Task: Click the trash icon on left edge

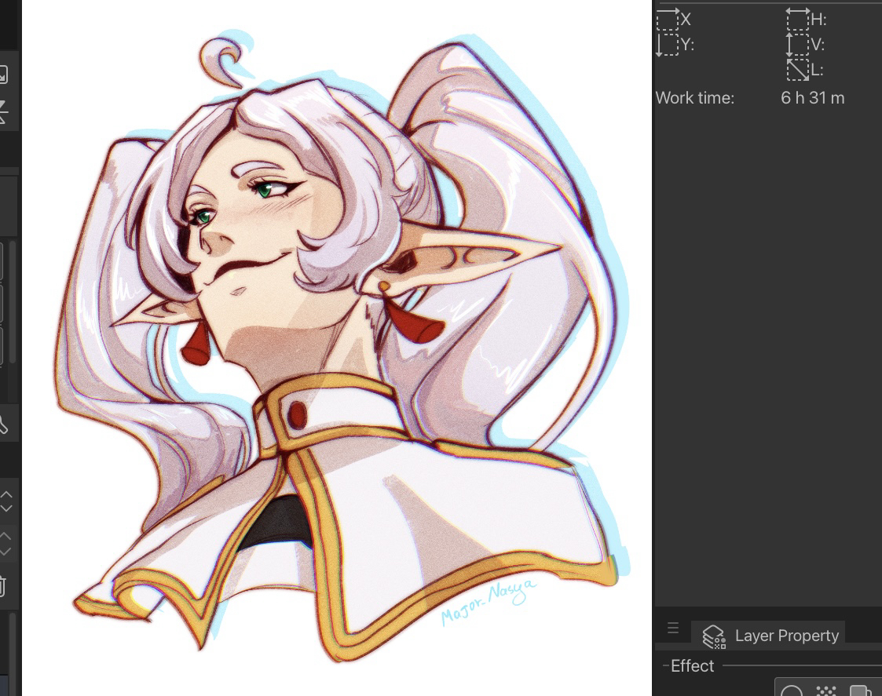Action: pyautogui.click(x=2, y=585)
